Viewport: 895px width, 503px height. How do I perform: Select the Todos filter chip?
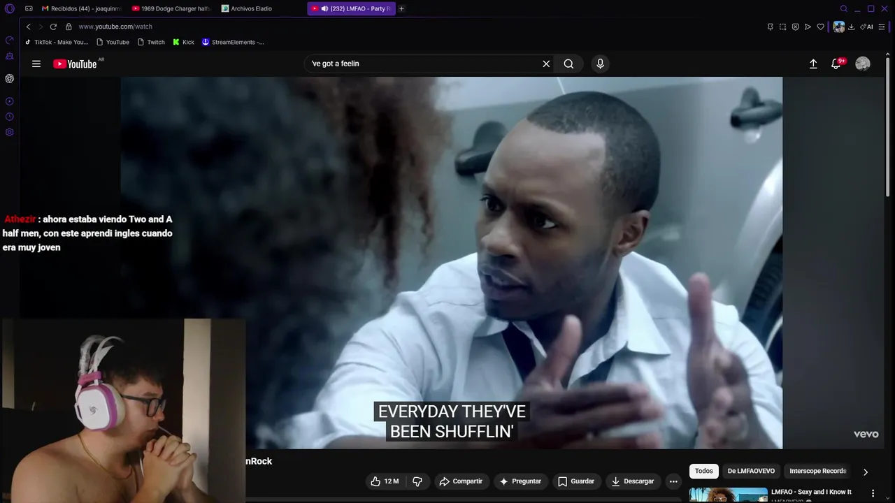pyautogui.click(x=704, y=472)
